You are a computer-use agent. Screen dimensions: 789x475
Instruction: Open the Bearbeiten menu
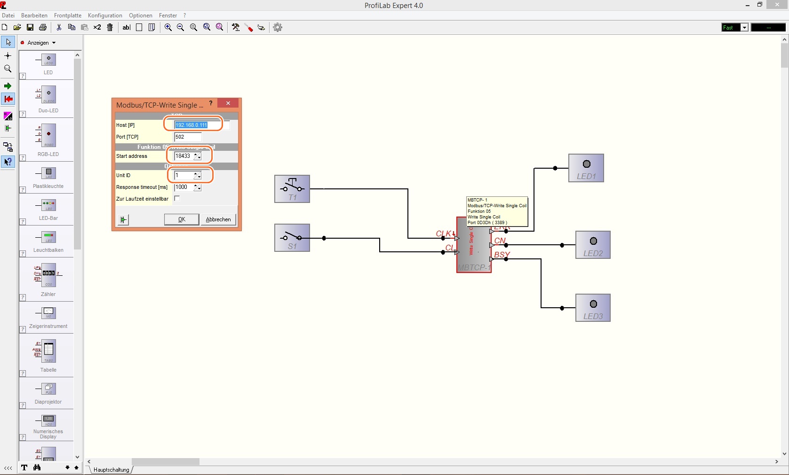(34, 16)
